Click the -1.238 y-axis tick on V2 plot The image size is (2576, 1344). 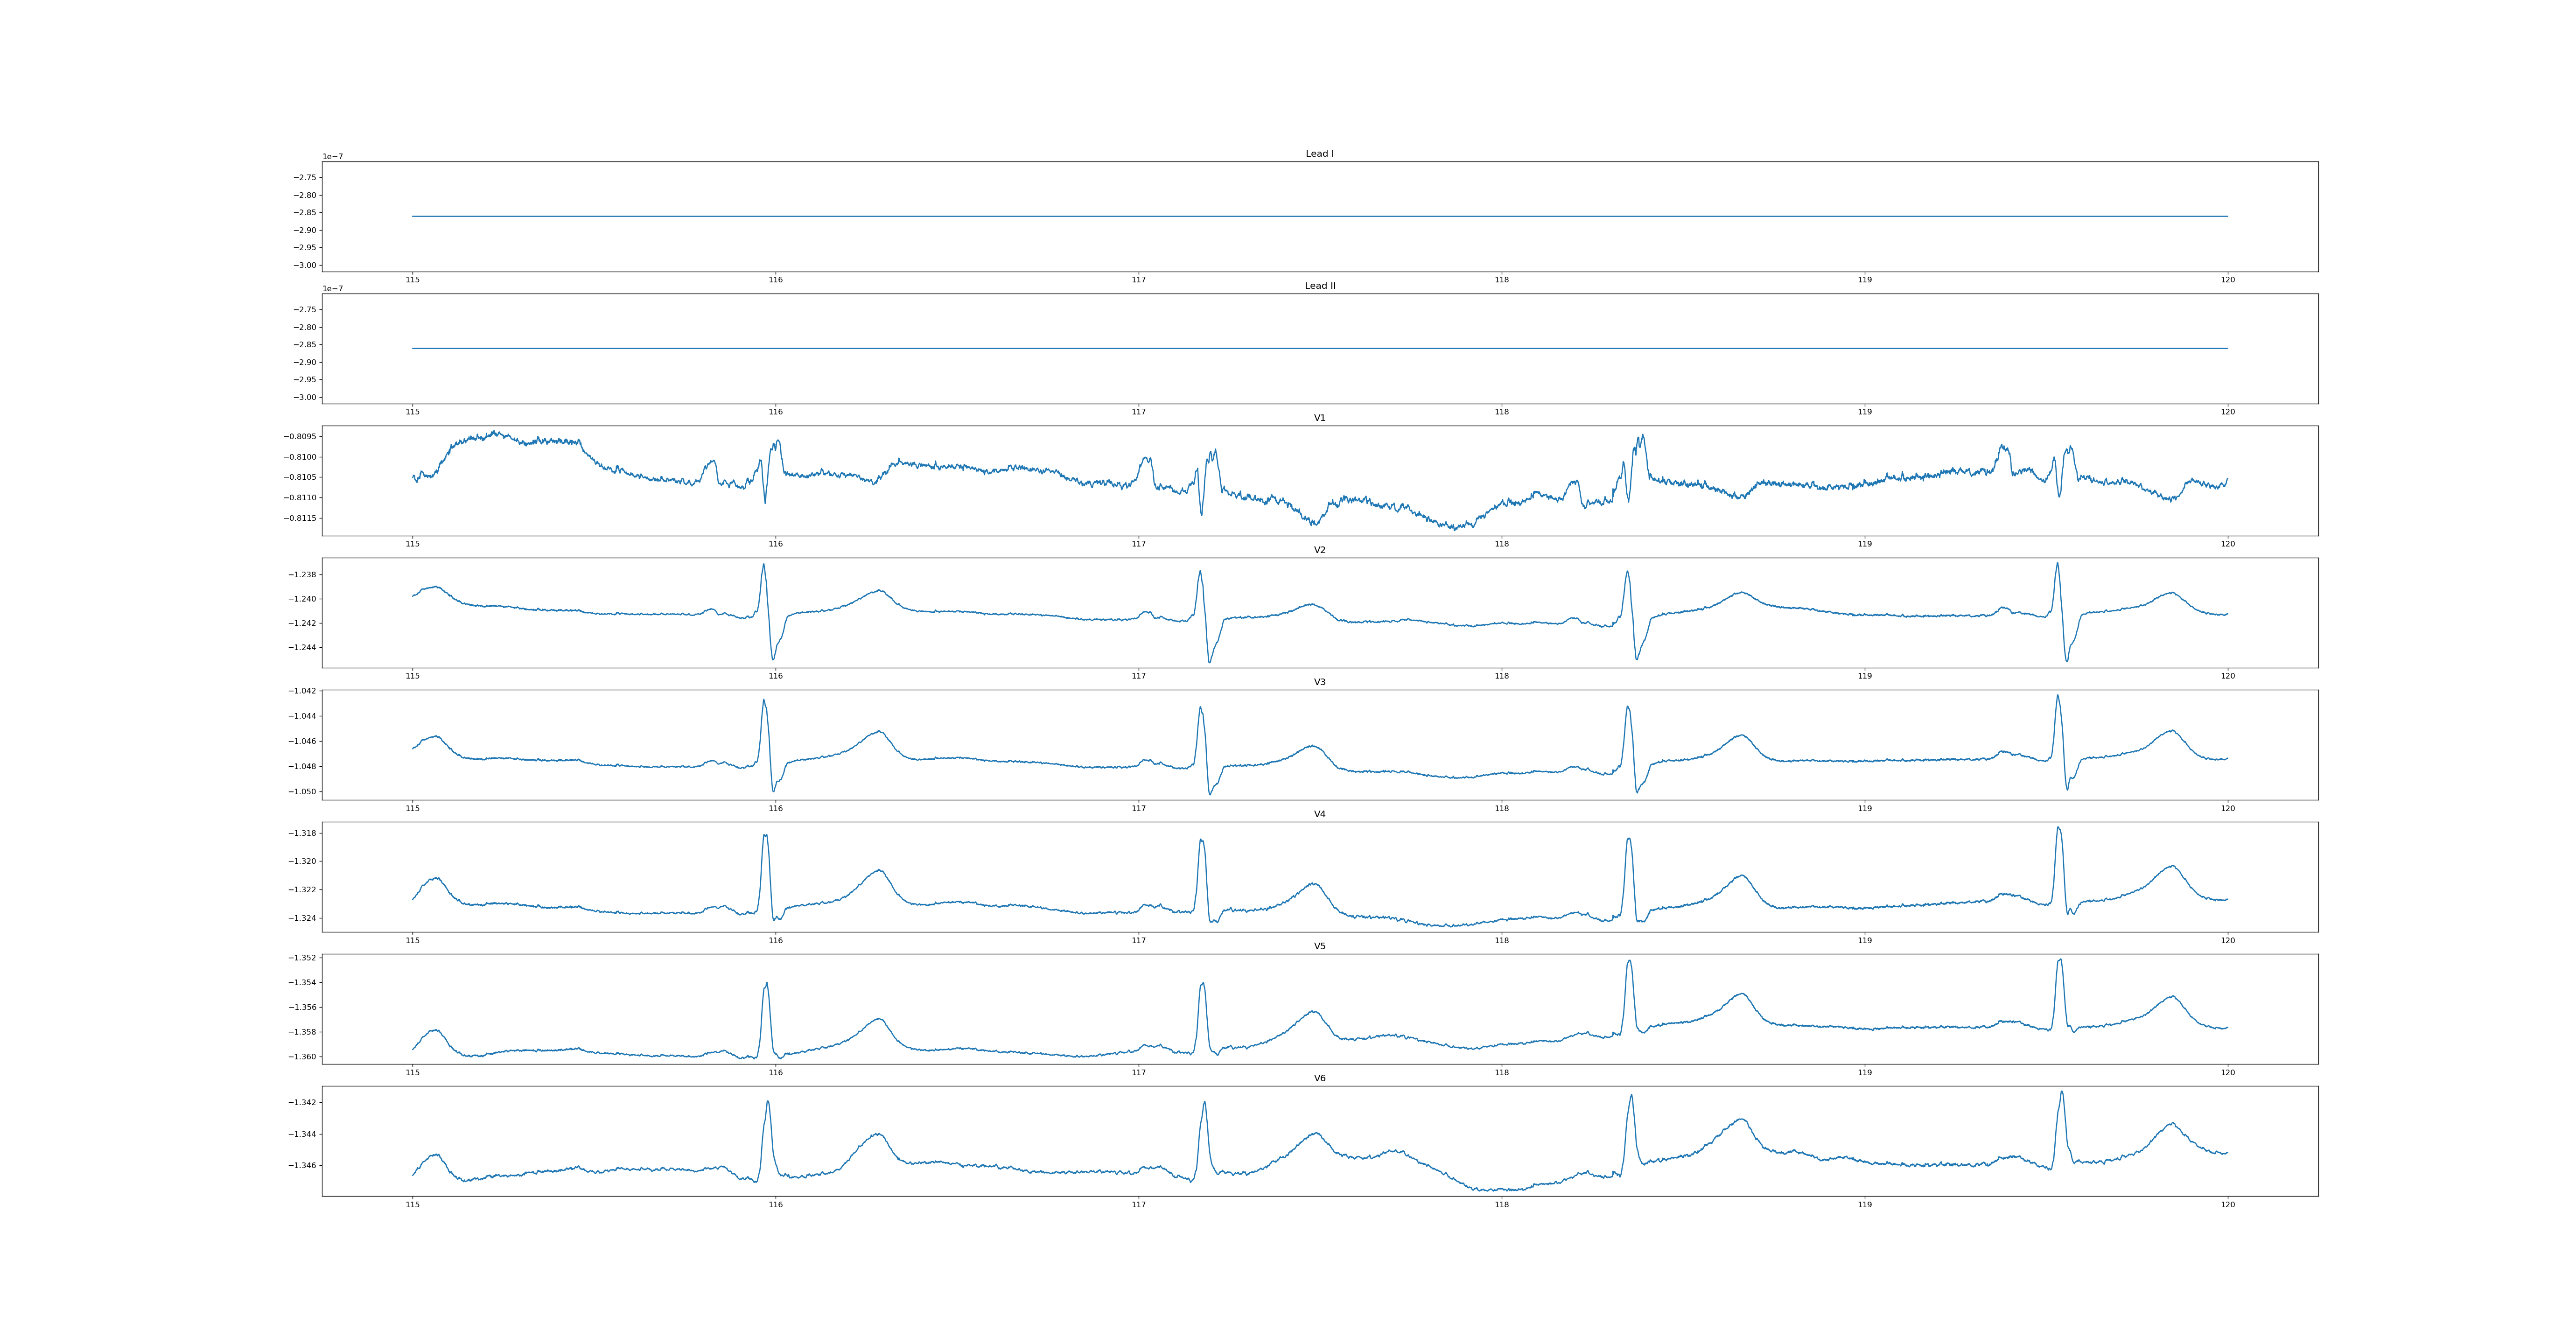tap(303, 575)
